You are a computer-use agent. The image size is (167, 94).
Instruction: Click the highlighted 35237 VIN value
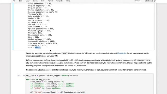(x=38, y=48)
